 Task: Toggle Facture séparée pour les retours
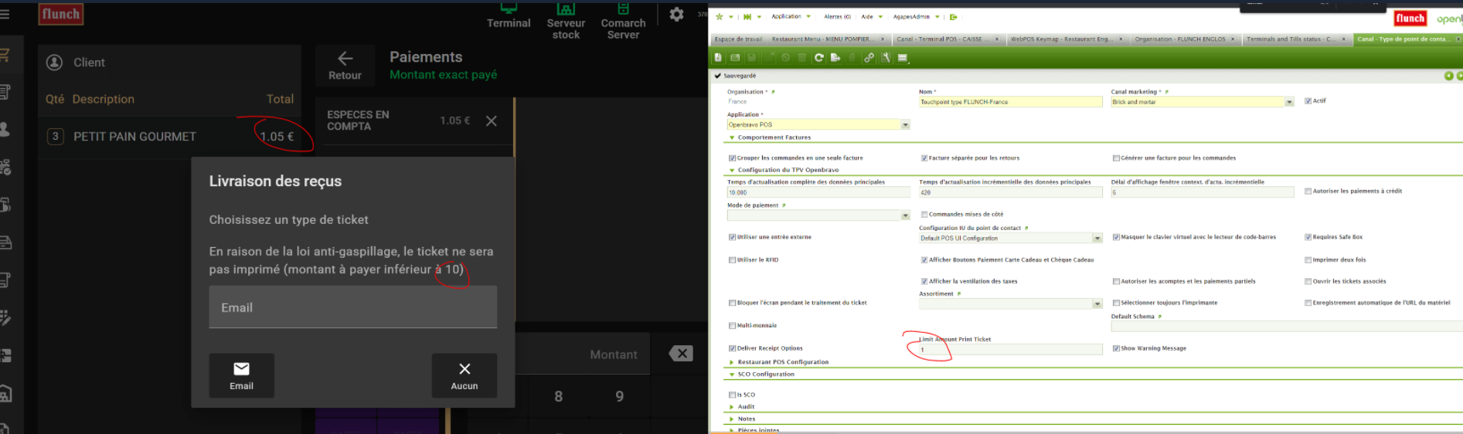click(924, 158)
